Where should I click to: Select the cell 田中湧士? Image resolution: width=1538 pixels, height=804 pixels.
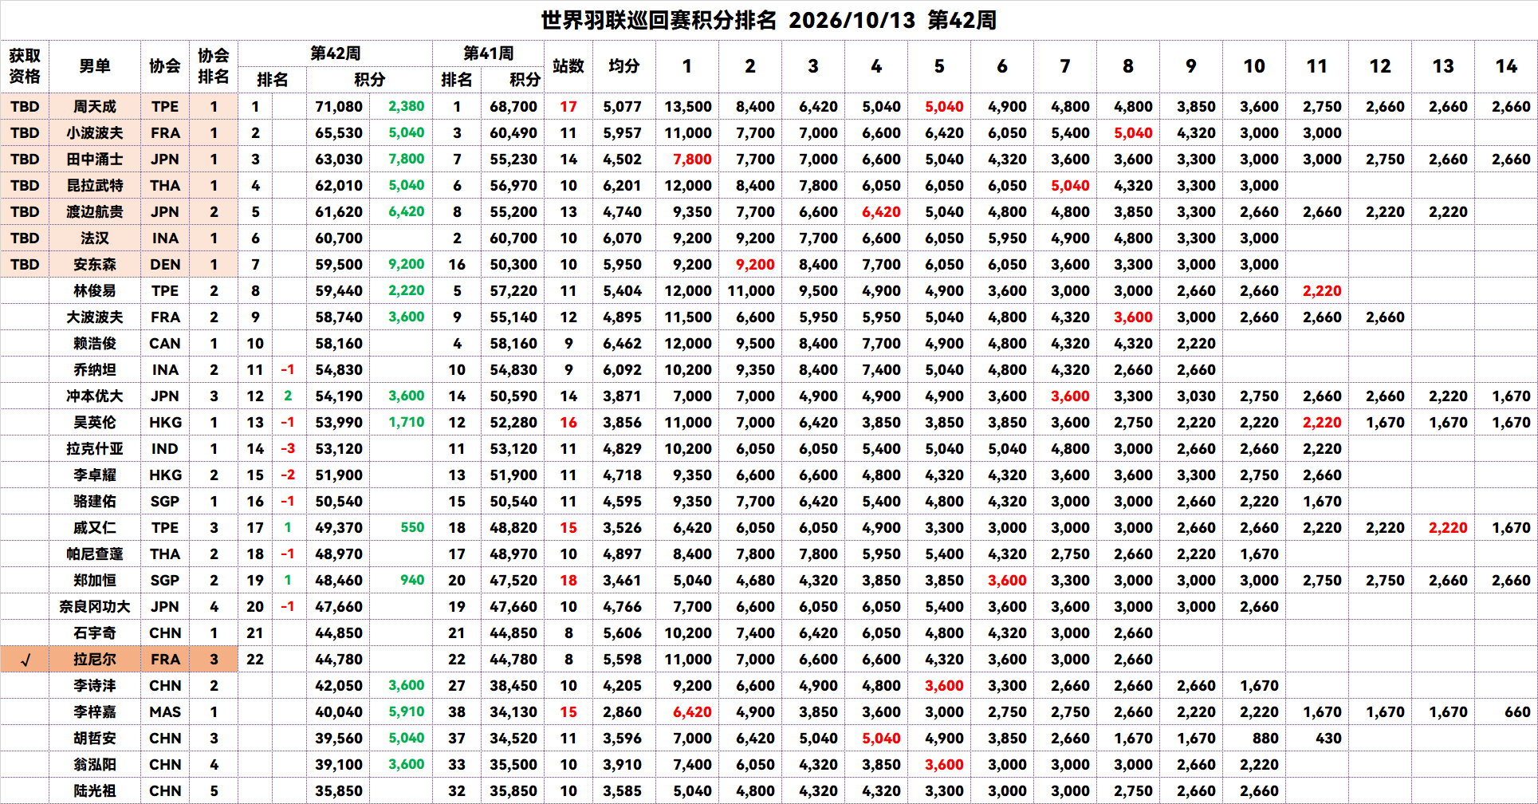pyautogui.click(x=95, y=159)
